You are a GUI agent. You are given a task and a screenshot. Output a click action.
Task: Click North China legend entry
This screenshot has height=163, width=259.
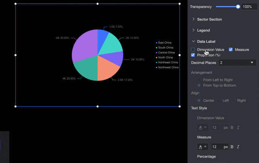(164, 57)
